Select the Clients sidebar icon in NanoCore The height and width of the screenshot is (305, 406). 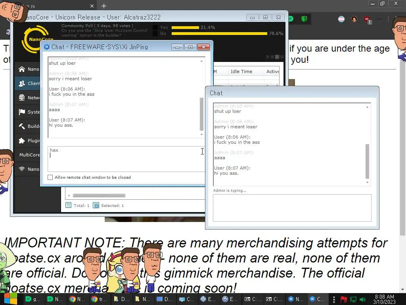[22, 83]
